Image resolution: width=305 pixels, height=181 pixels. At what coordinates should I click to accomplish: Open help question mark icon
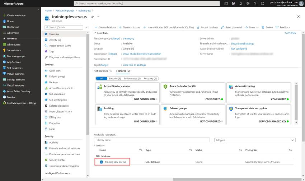(255, 4)
